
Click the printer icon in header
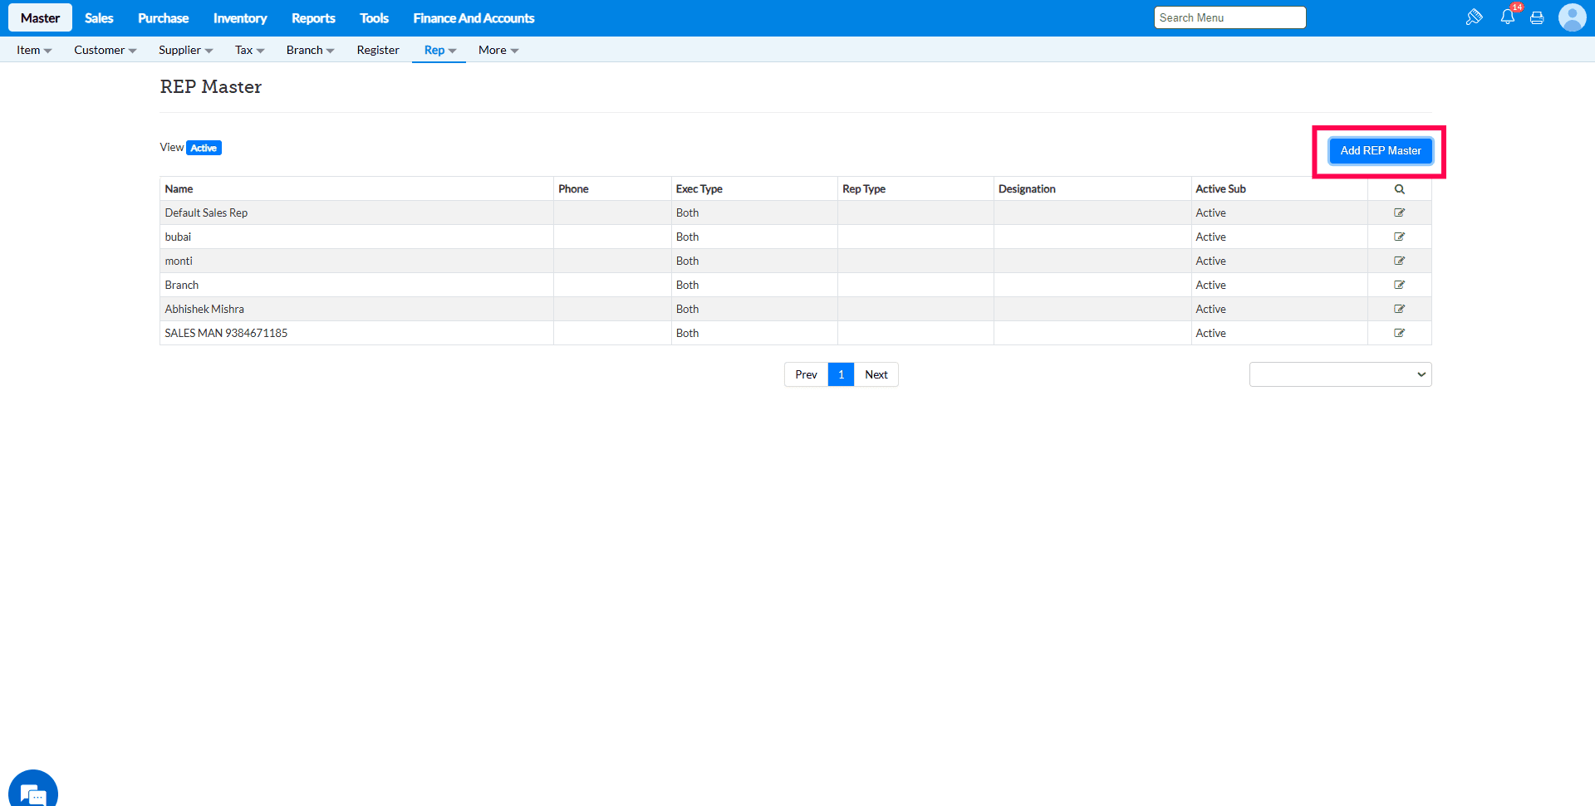click(x=1537, y=18)
